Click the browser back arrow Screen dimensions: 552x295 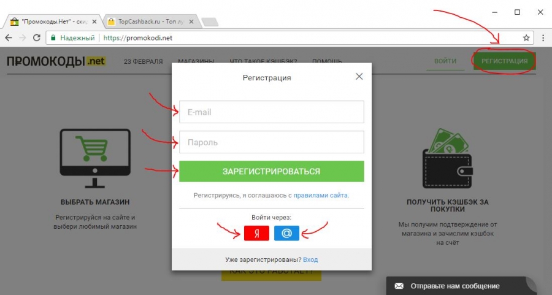click(9, 37)
